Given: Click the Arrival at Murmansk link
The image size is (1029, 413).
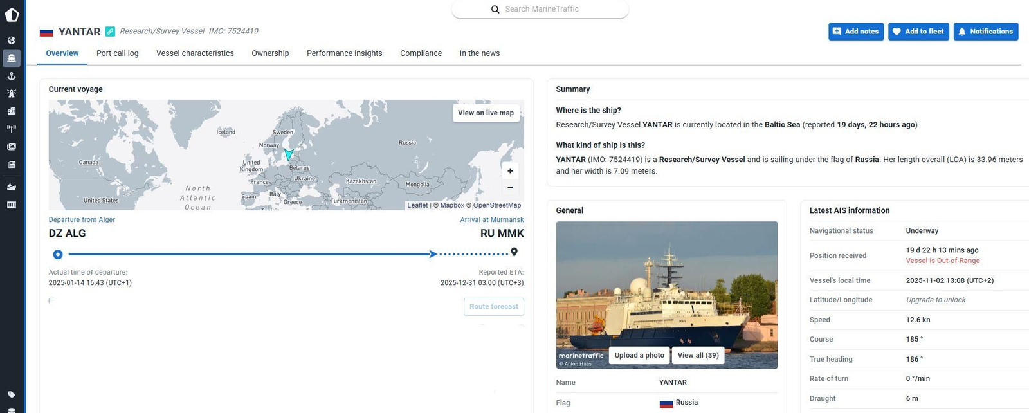Looking at the screenshot, I should click(x=492, y=219).
